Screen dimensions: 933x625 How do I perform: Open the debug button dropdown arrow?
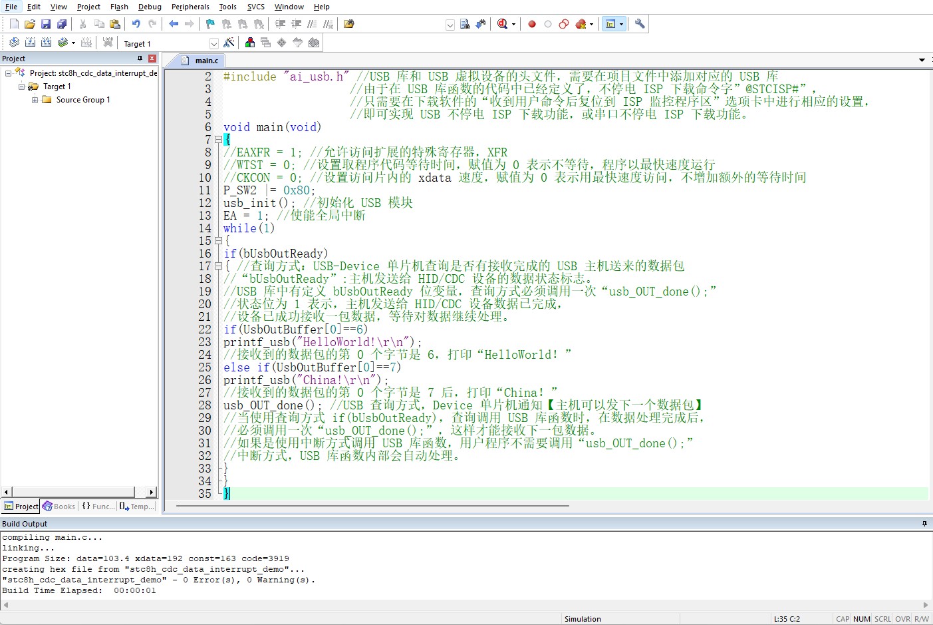513,25
